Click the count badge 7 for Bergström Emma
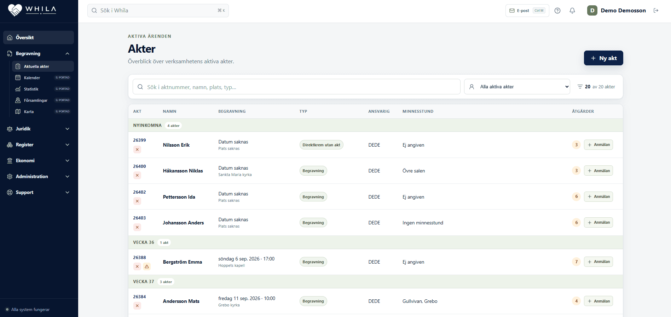671x317 pixels. [576, 262]
